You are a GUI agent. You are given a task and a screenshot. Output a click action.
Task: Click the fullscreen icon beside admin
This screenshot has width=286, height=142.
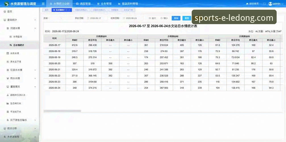click(x=264, y=4)
